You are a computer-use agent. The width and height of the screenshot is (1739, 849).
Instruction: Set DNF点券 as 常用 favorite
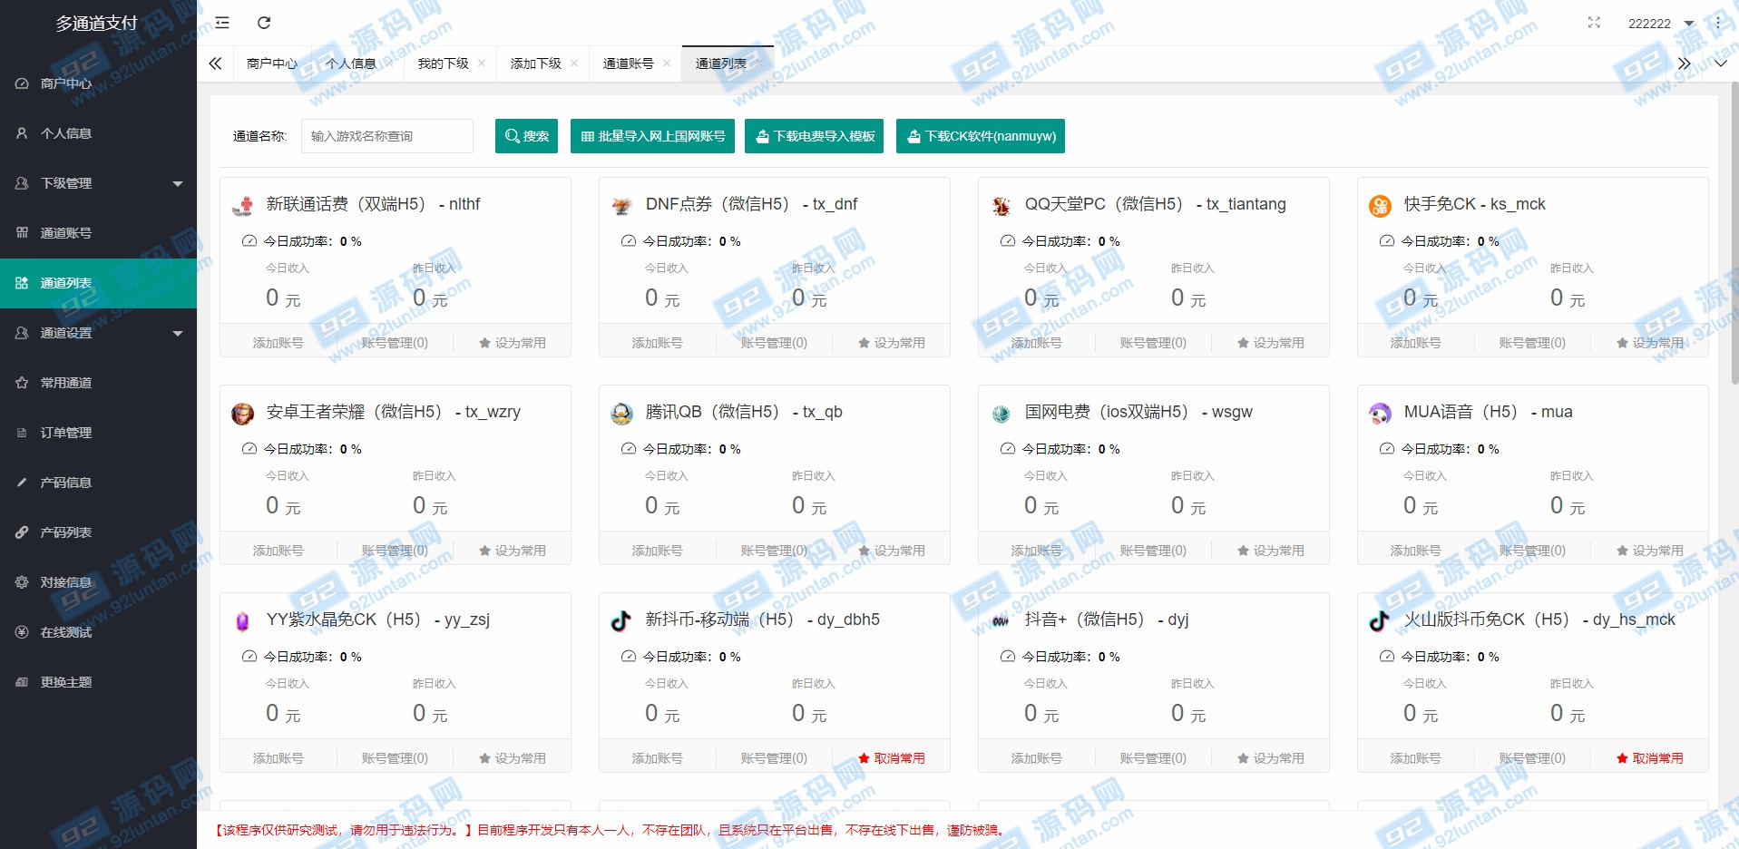coord(892,343)
